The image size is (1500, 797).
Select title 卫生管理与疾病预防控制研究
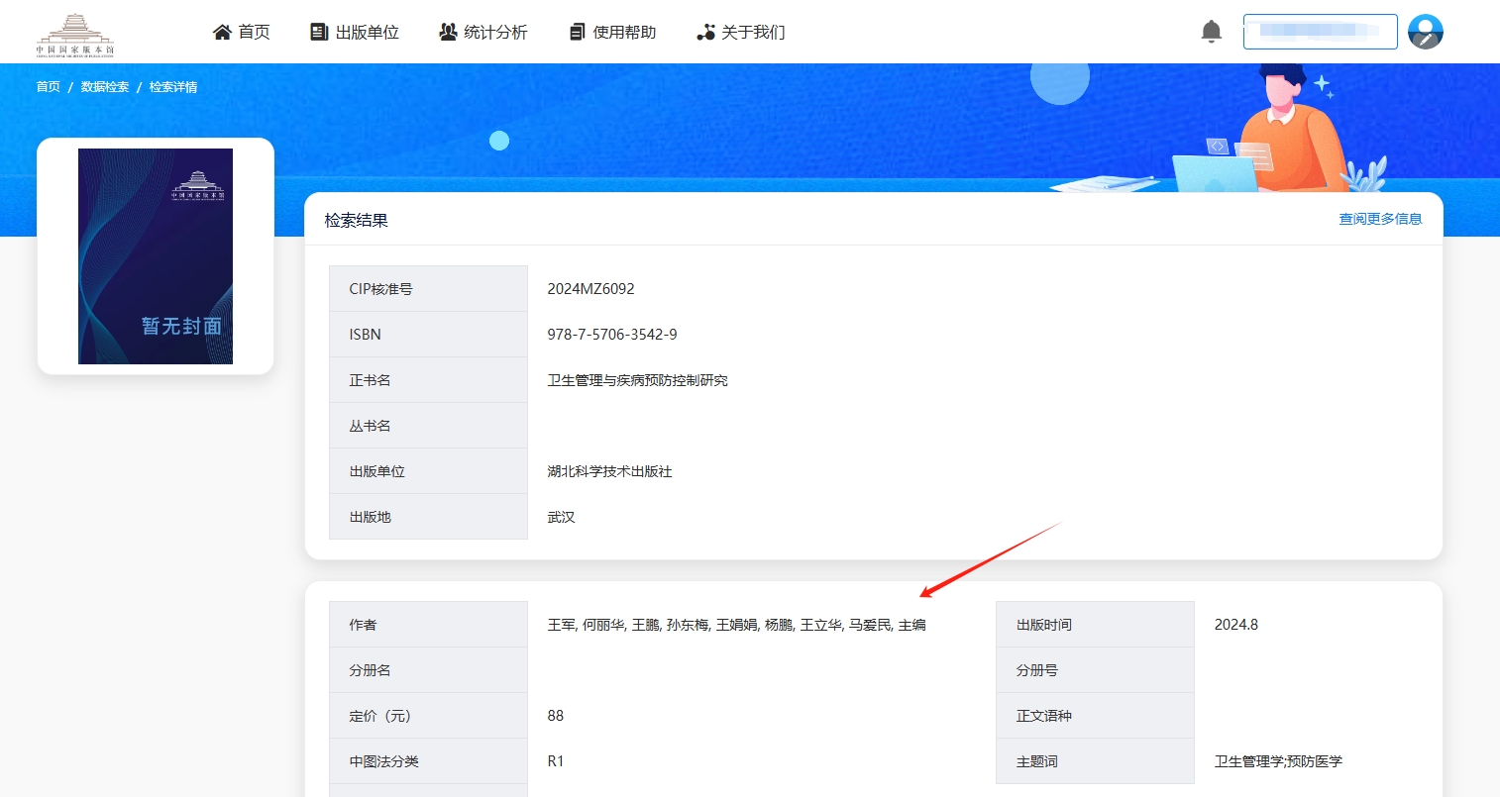pos(638,380)
